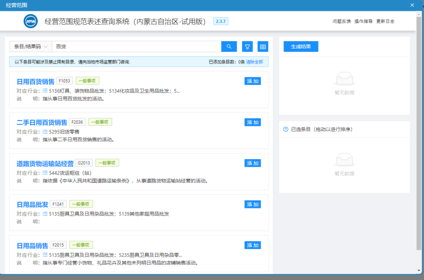Open 操作指导 in the top menu

pyautogui.click(x=364, y=22)
